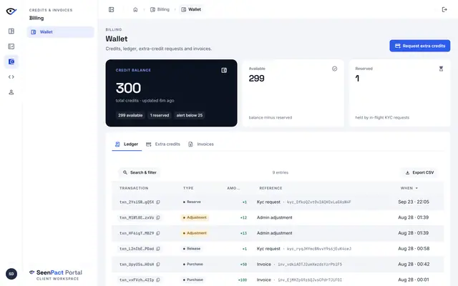Screen dimensions: 458x286
Task: Toggle the sidebar panel icon in header
Action: (x=112, y=9)
